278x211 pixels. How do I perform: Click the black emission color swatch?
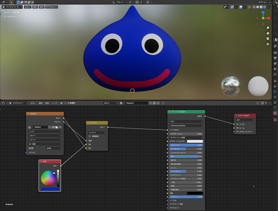[x=195, y=193]
